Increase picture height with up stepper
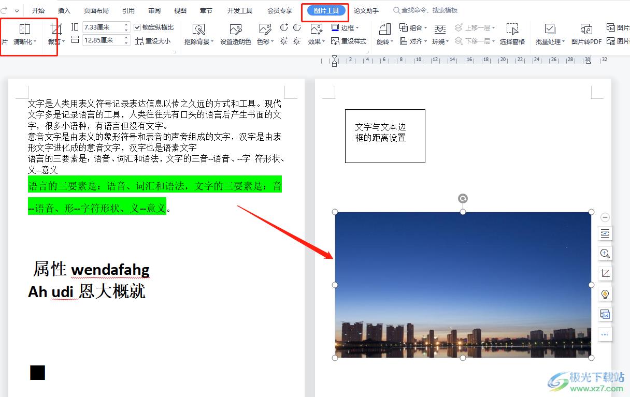The image size is (630, 397). (x=126, y=24)
